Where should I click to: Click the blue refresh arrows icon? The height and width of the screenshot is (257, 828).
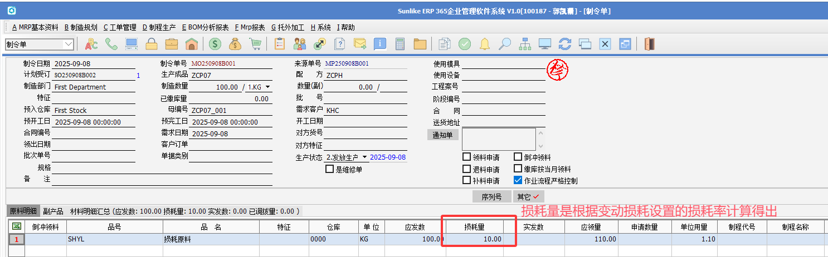click(x=565, y=44)
